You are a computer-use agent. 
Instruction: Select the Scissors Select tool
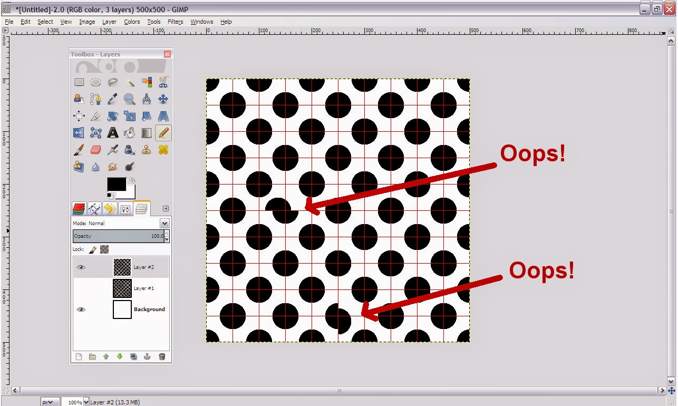pos(163,82)
